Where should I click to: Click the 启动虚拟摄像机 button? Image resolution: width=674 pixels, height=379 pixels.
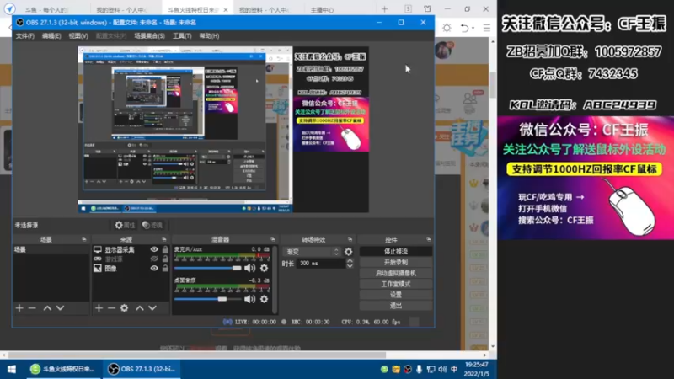click(x=395, y=273)
